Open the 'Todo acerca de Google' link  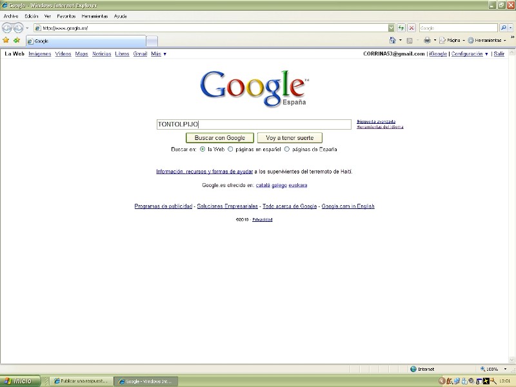point(290,206)
